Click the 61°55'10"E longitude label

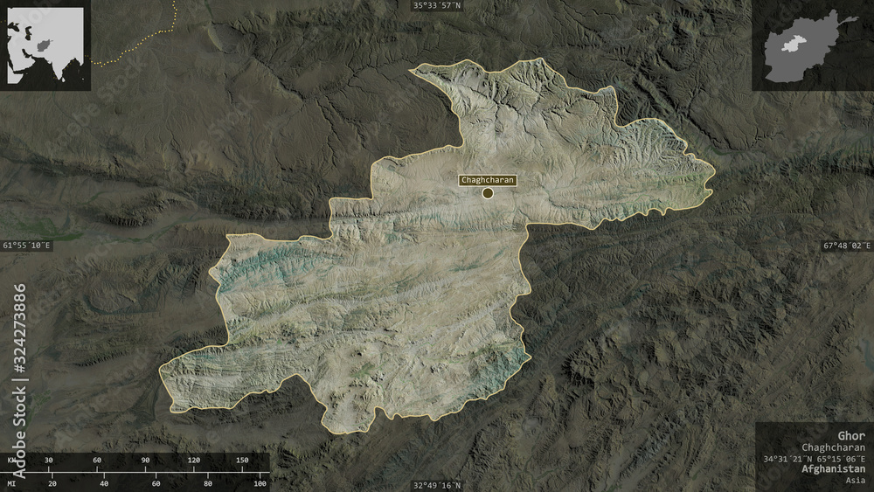[x=26, y=246]
